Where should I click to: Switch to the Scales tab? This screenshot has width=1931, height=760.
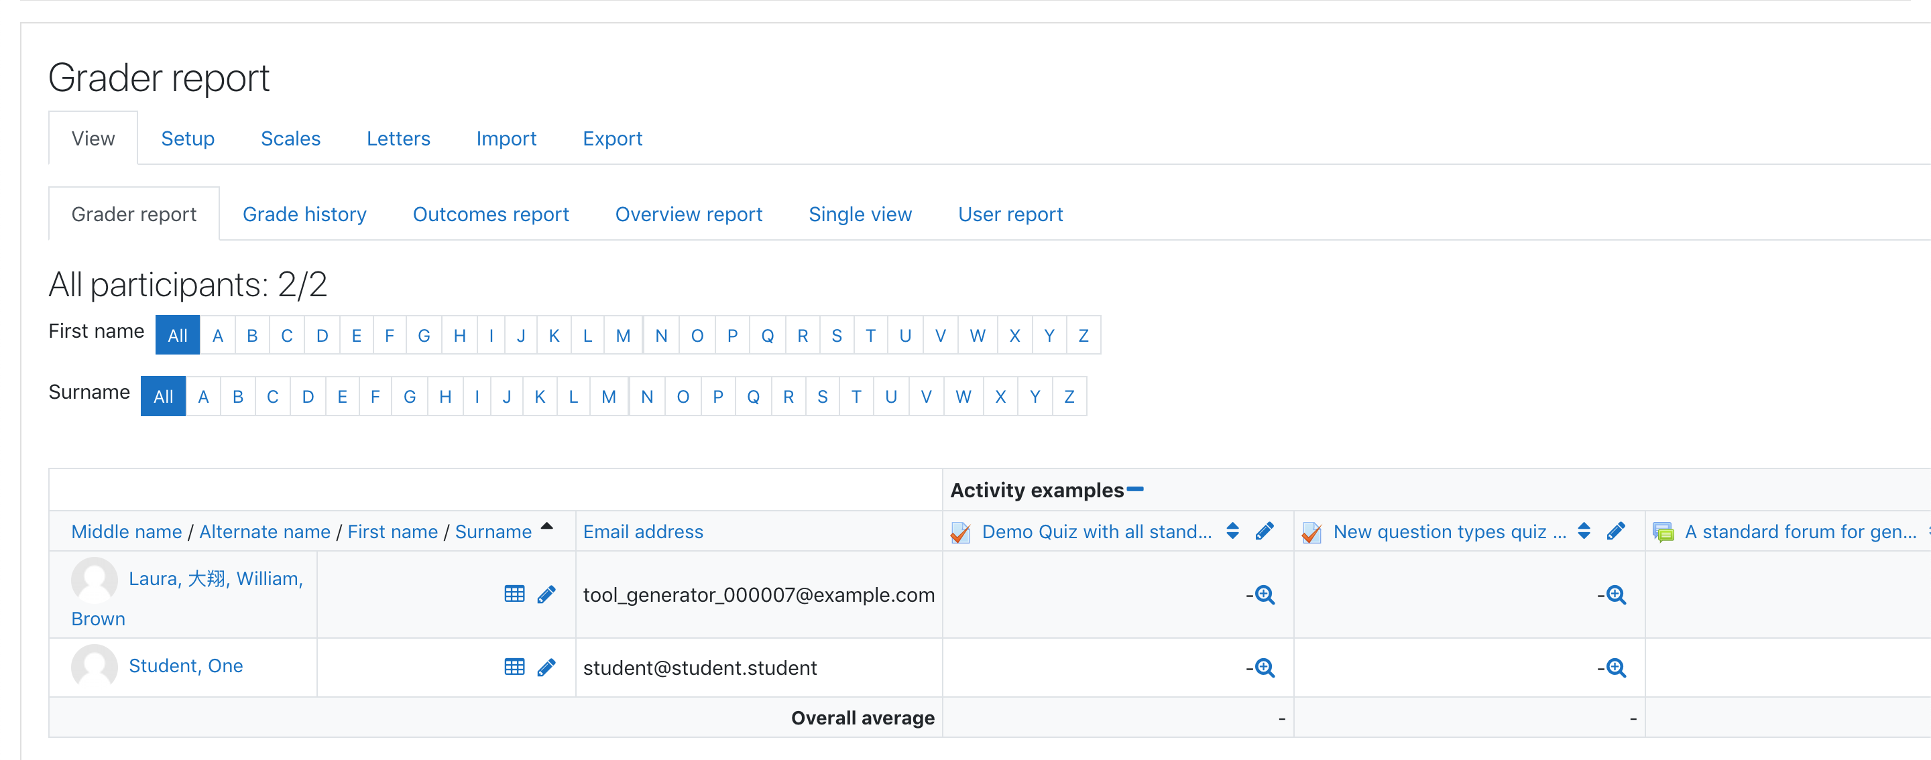(x=291, y=139)
